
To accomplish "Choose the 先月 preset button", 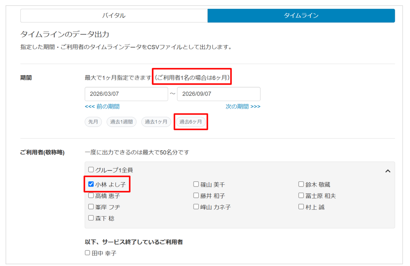I will [x=93, y=122].
